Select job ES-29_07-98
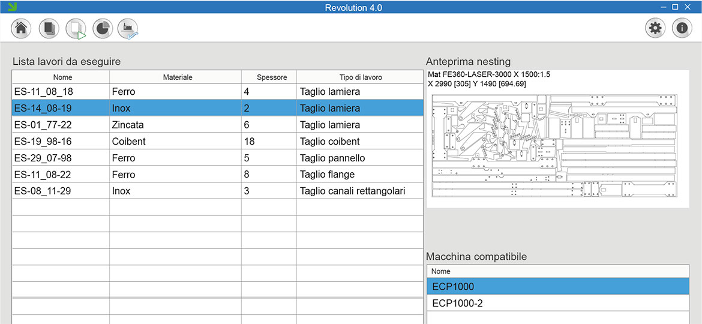This screenshot has width=702, height=324. point(218,158)
